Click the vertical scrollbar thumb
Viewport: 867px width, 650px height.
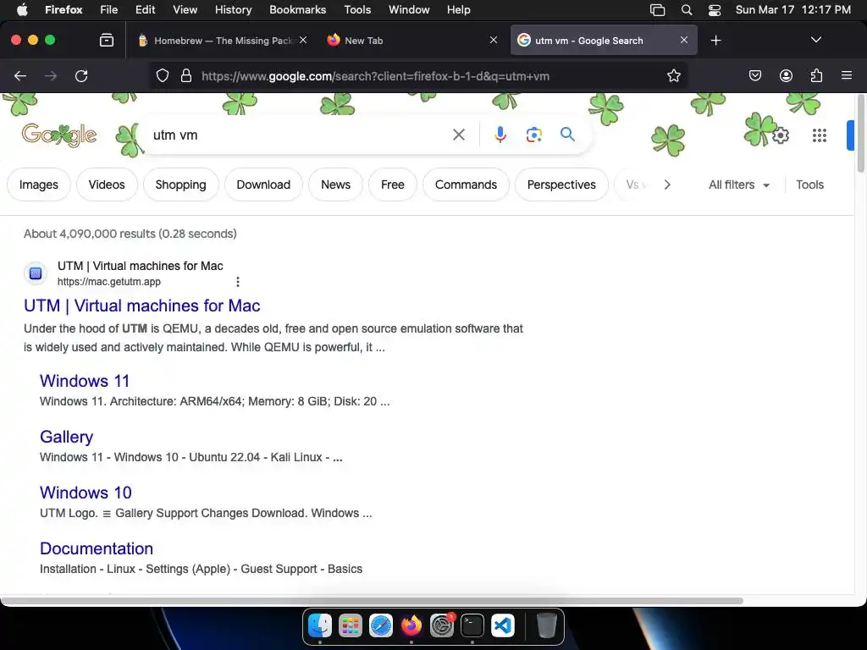click(860, 135)
